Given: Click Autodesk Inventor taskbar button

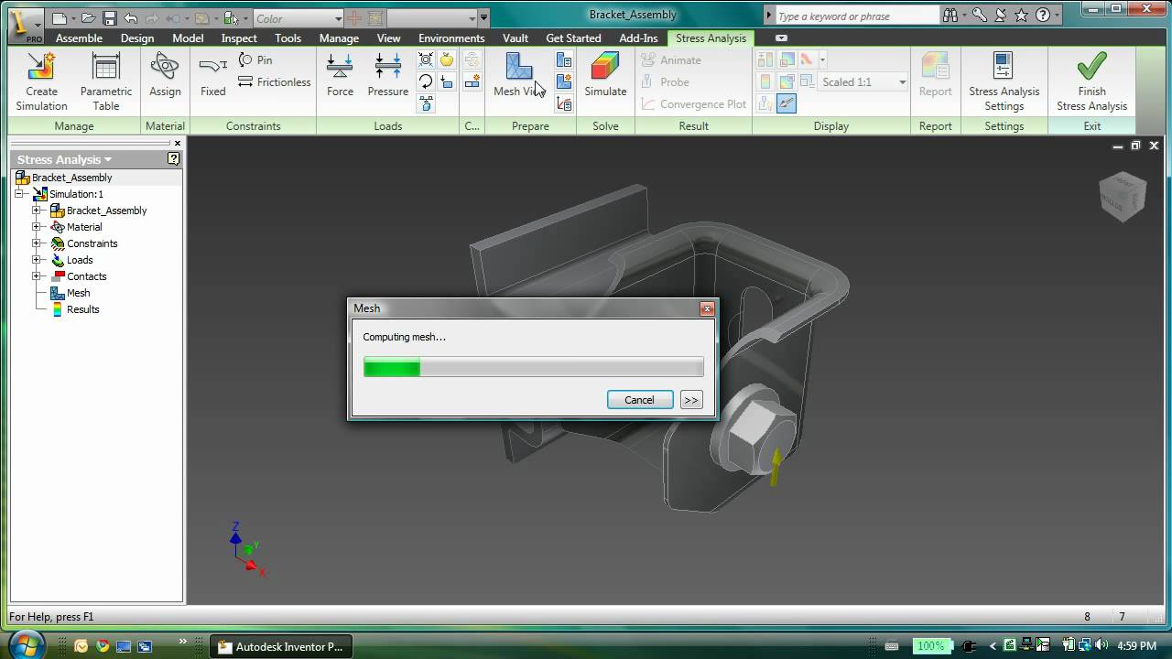Looking at the screenshot, I should 281,646.
